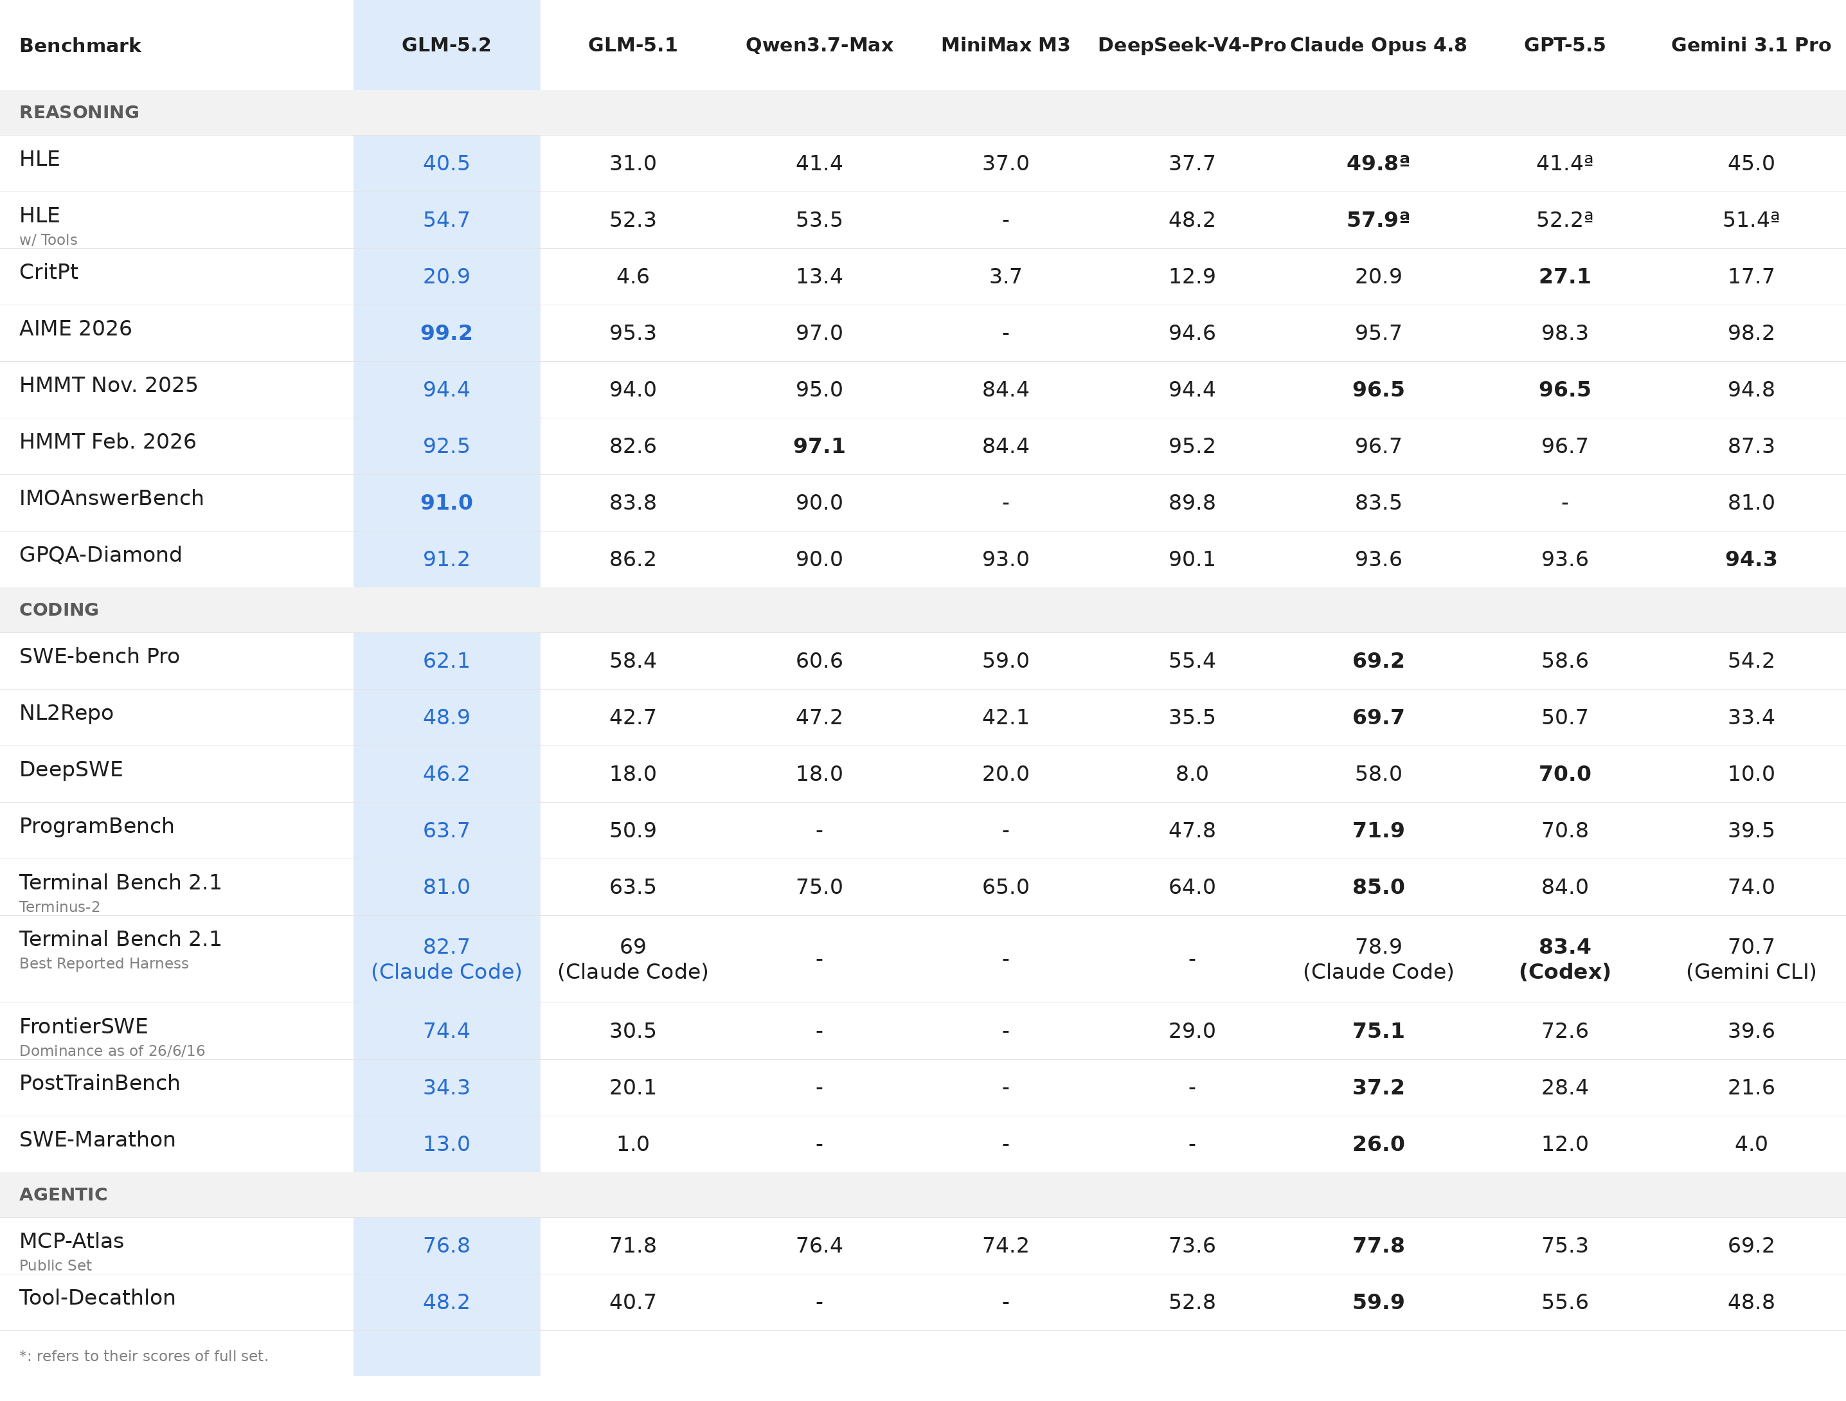Click Gemini 3.1 Pro's 4.0 SWE-Marathon score
The height and width of the screenshot is (1401, 1846).
[x=1751, y=1145]
